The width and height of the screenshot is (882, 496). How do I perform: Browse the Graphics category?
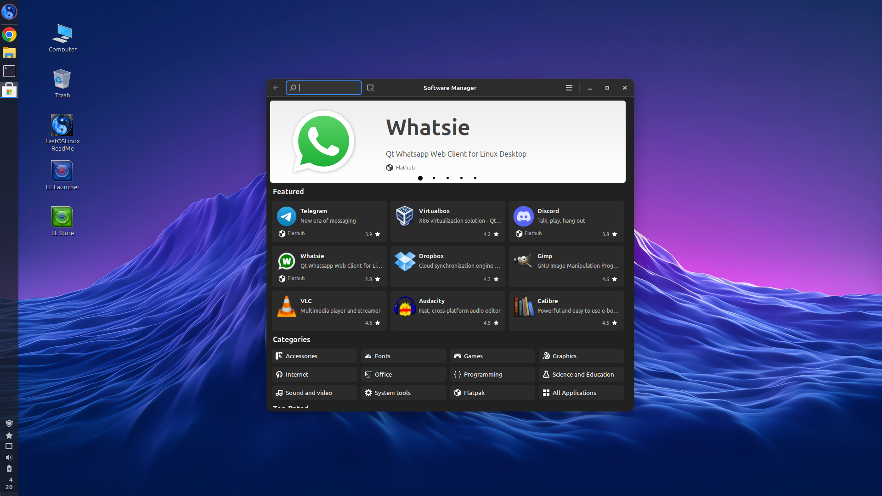click(581, 356)
